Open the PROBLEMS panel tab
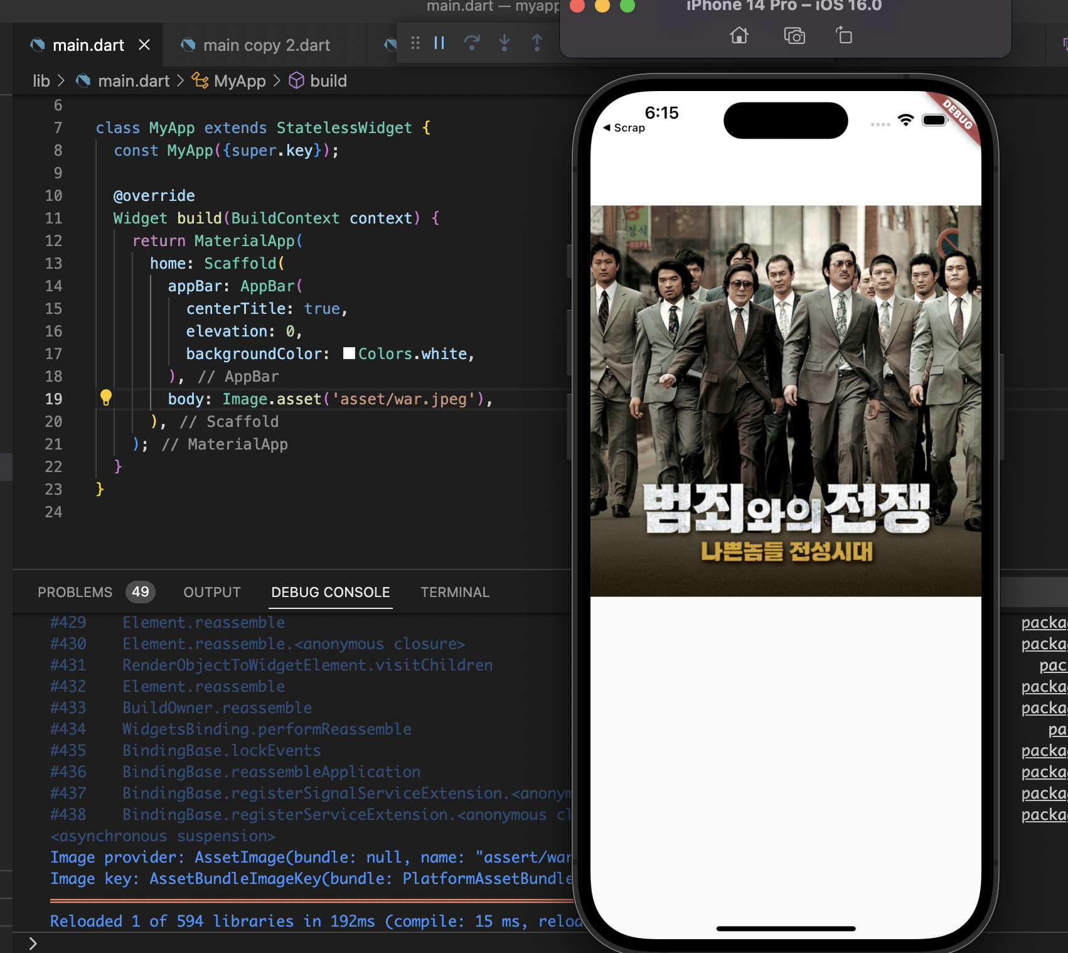1068x953 pixels. click(75, 592)
